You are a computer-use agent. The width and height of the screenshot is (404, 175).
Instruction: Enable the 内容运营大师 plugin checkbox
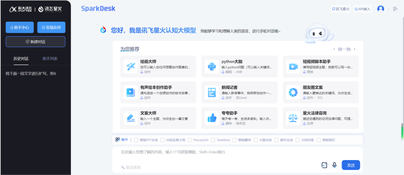(162, 140)
